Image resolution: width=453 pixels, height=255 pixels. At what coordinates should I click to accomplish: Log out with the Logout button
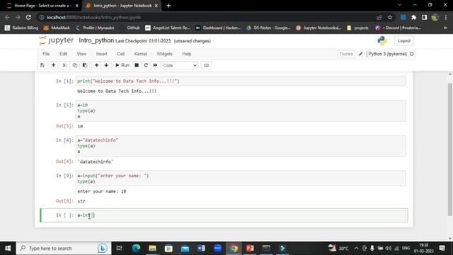(404, 41)
